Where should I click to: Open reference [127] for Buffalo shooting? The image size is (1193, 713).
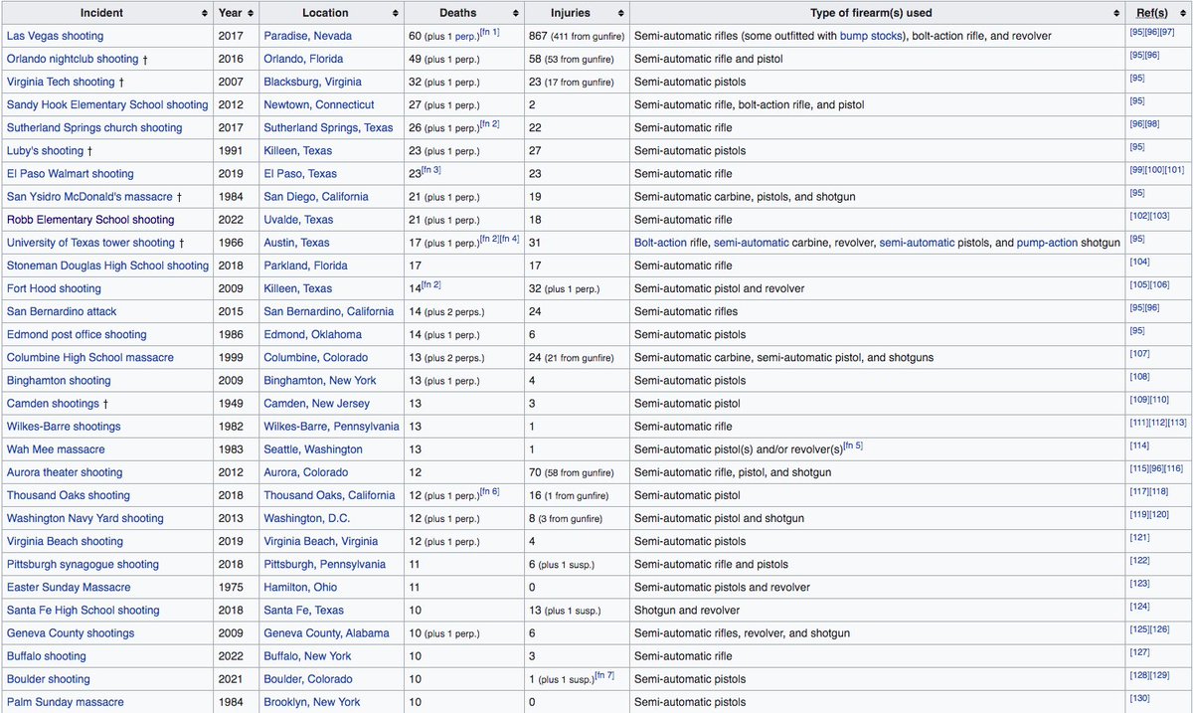point(1139,653)
